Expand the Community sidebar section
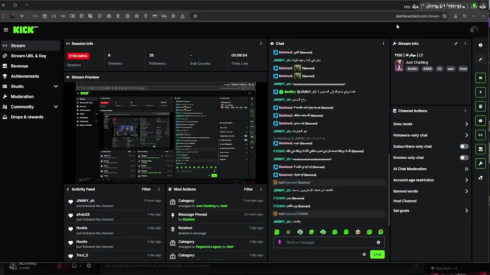Image resolution: width=490 pixels, height=275 pixels. coord(56,107)
